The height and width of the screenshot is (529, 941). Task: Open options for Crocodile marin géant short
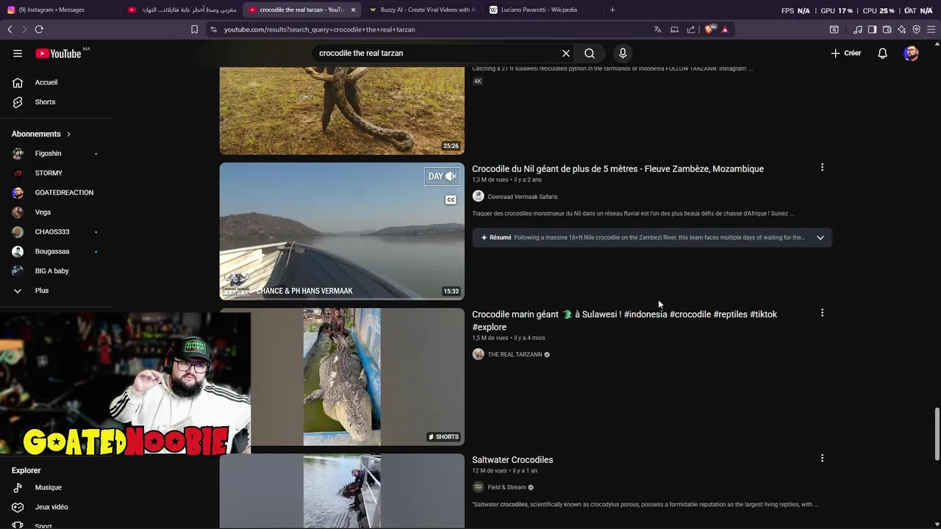click(822, 313)
